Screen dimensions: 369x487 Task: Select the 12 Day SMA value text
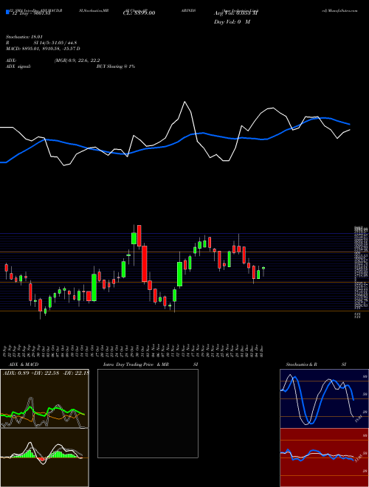(30, 13)
